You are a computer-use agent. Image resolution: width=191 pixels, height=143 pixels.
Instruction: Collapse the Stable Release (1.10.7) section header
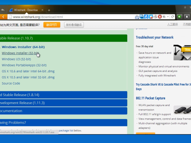(63, 38)
